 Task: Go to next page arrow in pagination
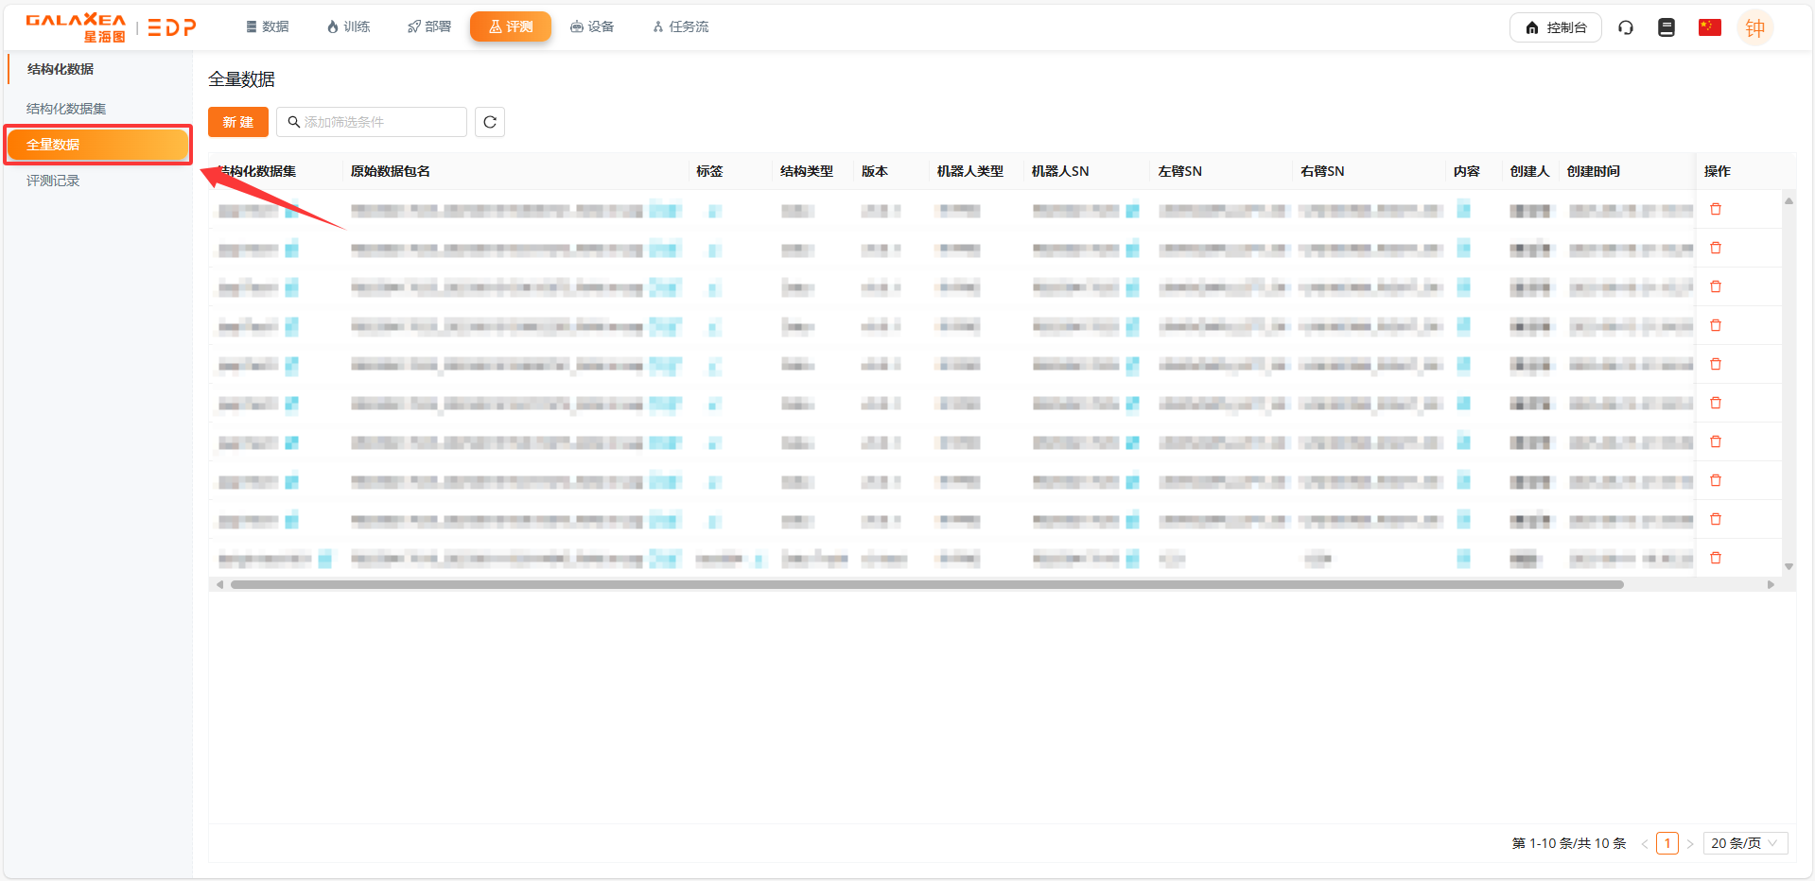coord(1690,843)
